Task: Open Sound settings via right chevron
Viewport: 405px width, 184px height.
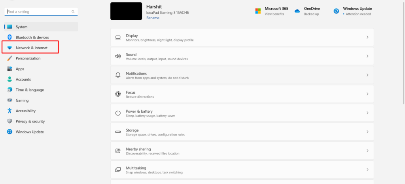Action: pyautogui.click(x=367, y=56)
